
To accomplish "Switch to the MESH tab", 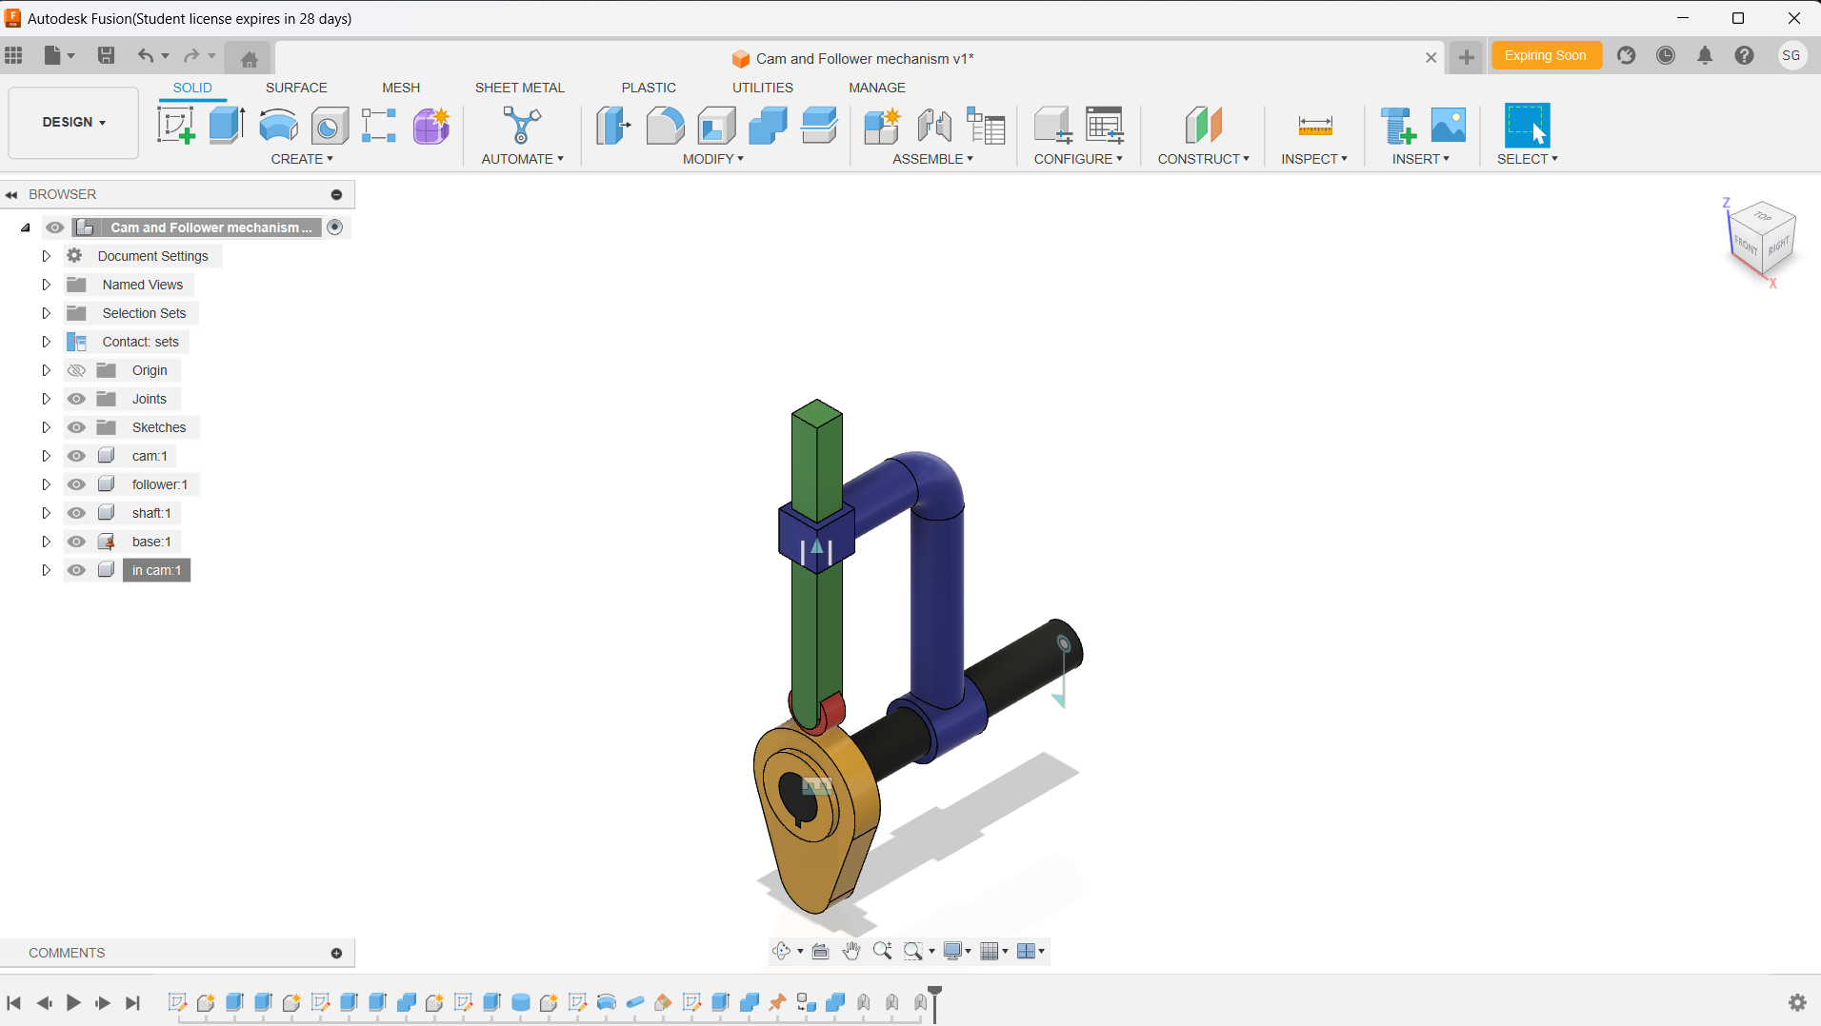I will (401, 88).
